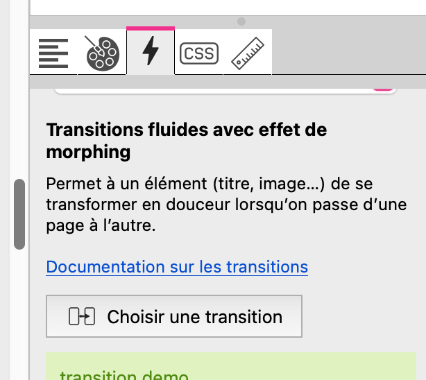Open the CSS tab

(199, 53)
